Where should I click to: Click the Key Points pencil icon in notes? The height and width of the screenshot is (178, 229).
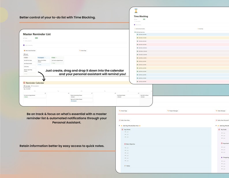pyautogui.click(x=122, y=130)
